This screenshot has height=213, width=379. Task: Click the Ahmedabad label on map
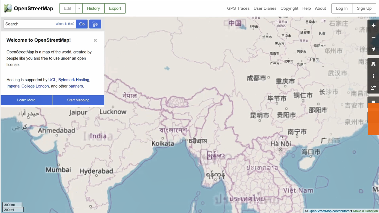coord(57,130)
